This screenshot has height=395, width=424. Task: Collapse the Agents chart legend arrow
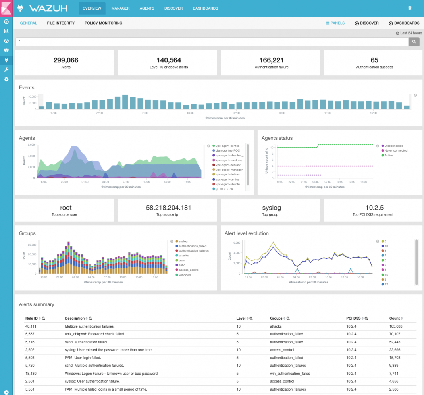(208, 146)
